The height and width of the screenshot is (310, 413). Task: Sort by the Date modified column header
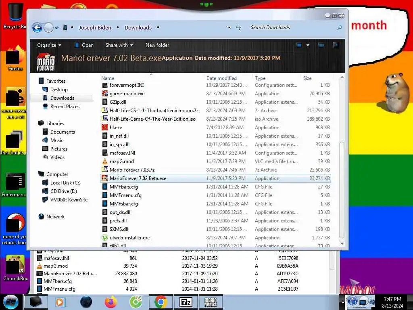[x=221, y=78]
